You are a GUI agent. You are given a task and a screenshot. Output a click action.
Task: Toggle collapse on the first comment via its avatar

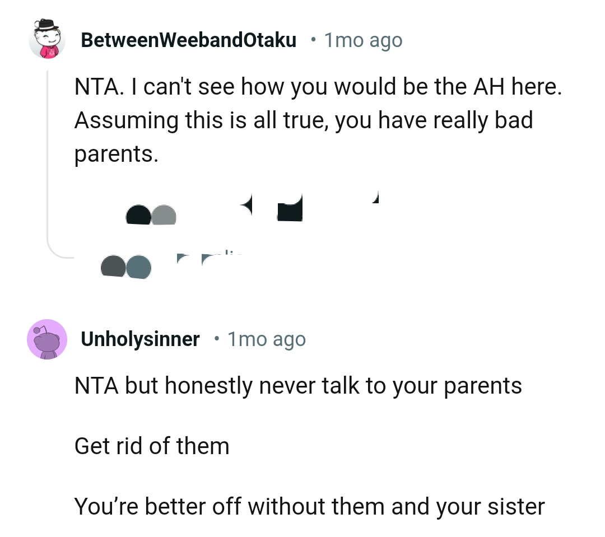point(48,40)
